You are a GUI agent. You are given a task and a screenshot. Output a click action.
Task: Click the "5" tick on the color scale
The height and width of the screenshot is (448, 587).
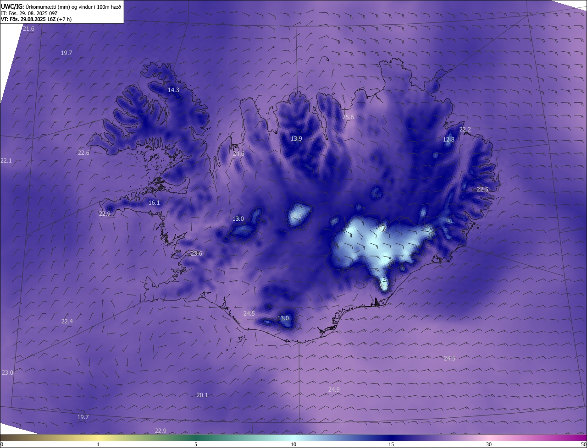(196, 445)
